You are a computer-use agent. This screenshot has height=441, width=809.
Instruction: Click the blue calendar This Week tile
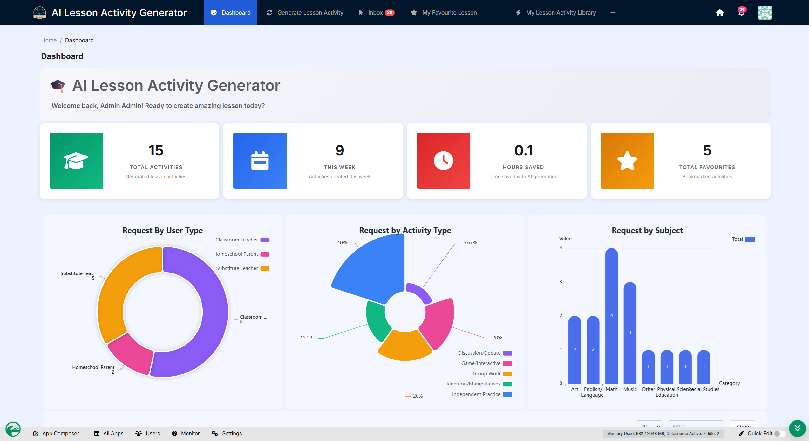[x=260, y=161]
